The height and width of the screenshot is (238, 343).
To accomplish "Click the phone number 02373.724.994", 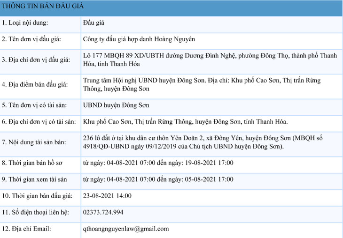I will click(x=103, y=212).
